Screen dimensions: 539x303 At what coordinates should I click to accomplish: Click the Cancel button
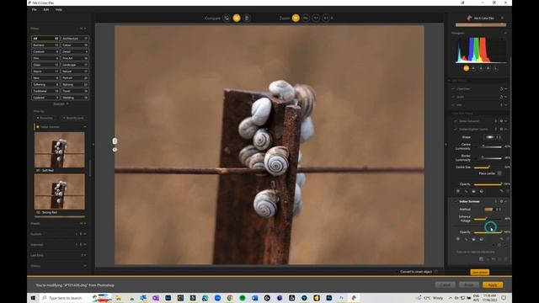[446, 284]
